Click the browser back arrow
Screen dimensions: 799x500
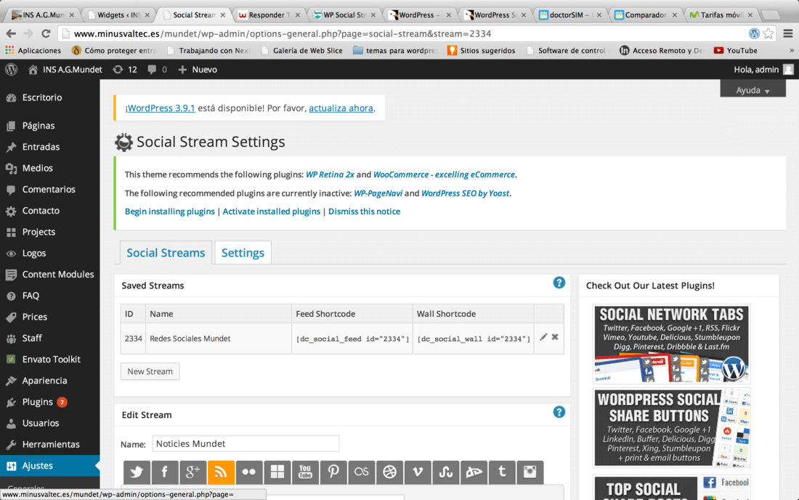(11, 33)
